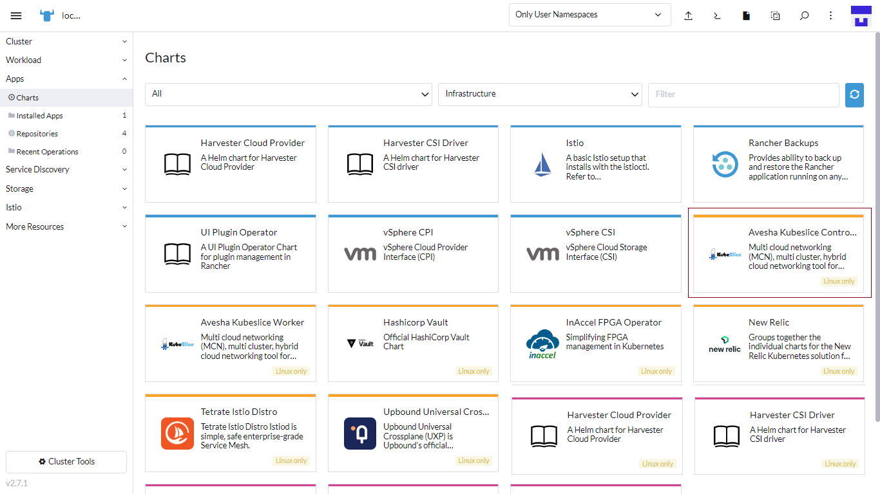880x494 pixels.
Task: Click the vSphere CPI vm logo
Action: 360,254
